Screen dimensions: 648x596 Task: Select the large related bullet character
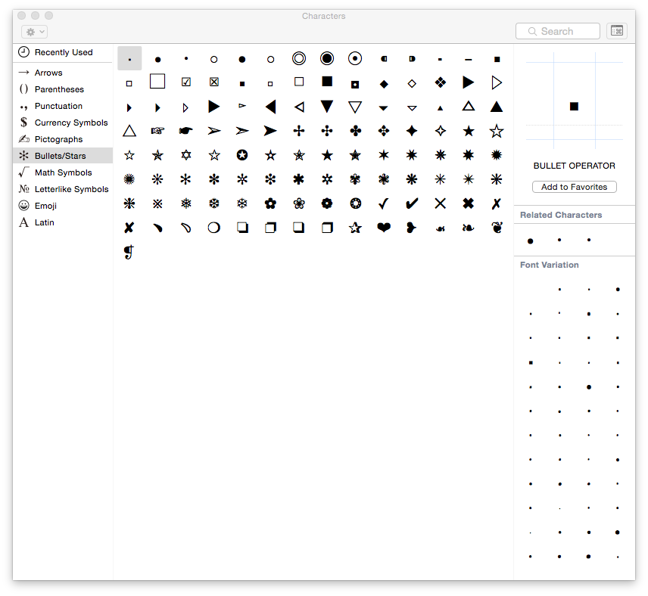tap(530, 241)
